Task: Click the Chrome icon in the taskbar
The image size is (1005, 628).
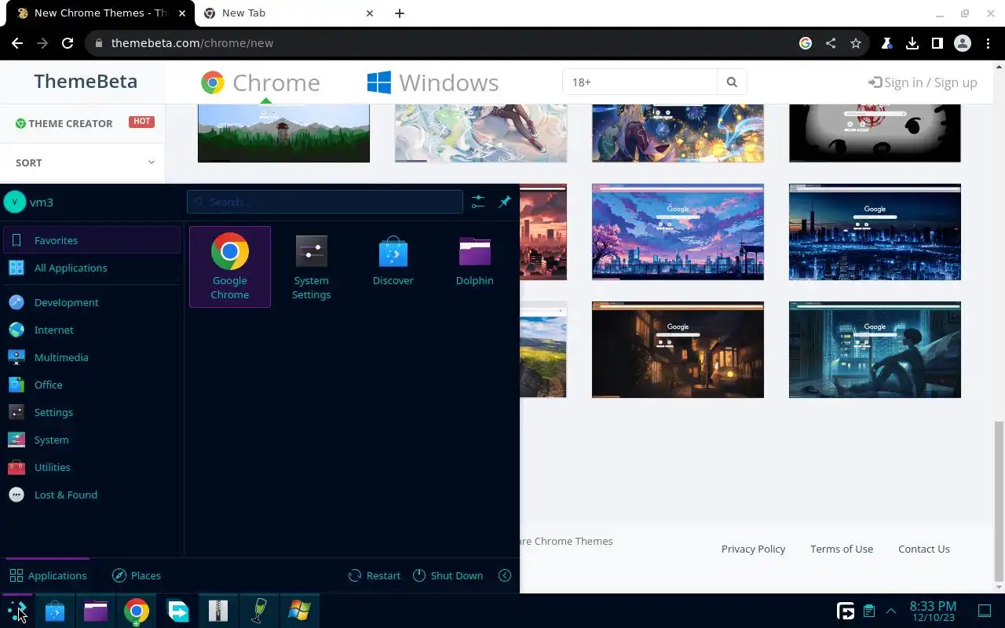Action: (x=137, y=611)
